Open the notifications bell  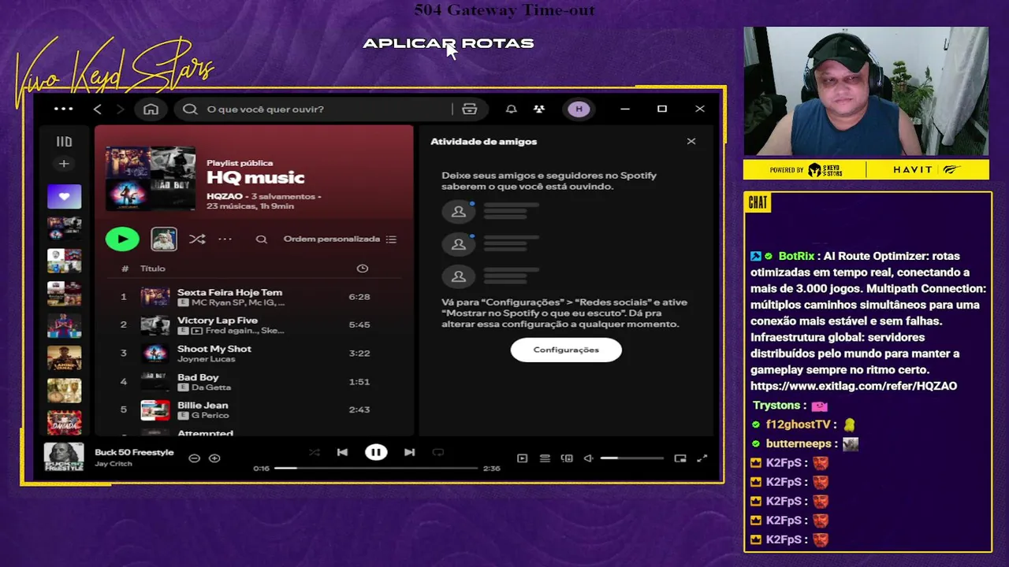pyautogui.click(x=511, y=109)
